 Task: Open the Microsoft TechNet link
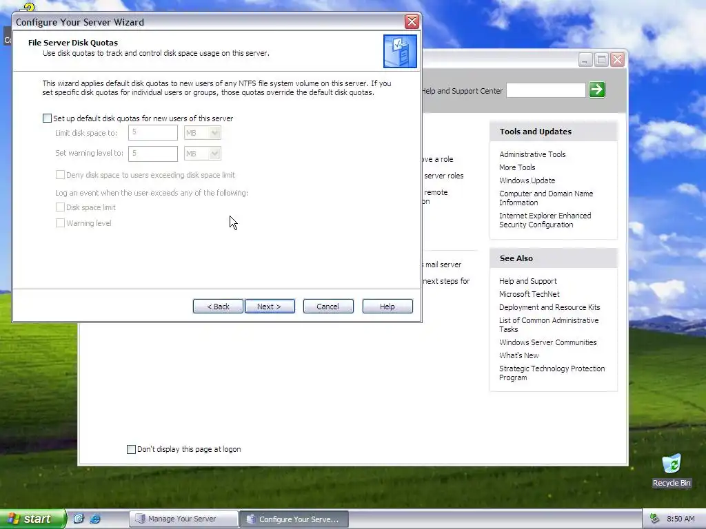click(x=529, y=293)
